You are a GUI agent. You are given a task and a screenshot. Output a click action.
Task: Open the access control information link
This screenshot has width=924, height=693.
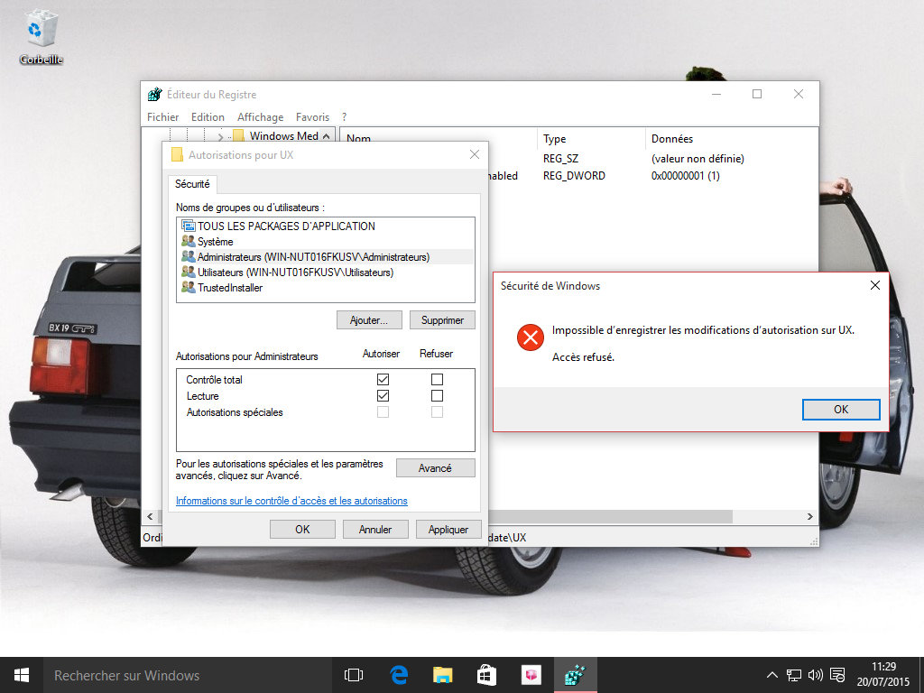pos(291,501)
